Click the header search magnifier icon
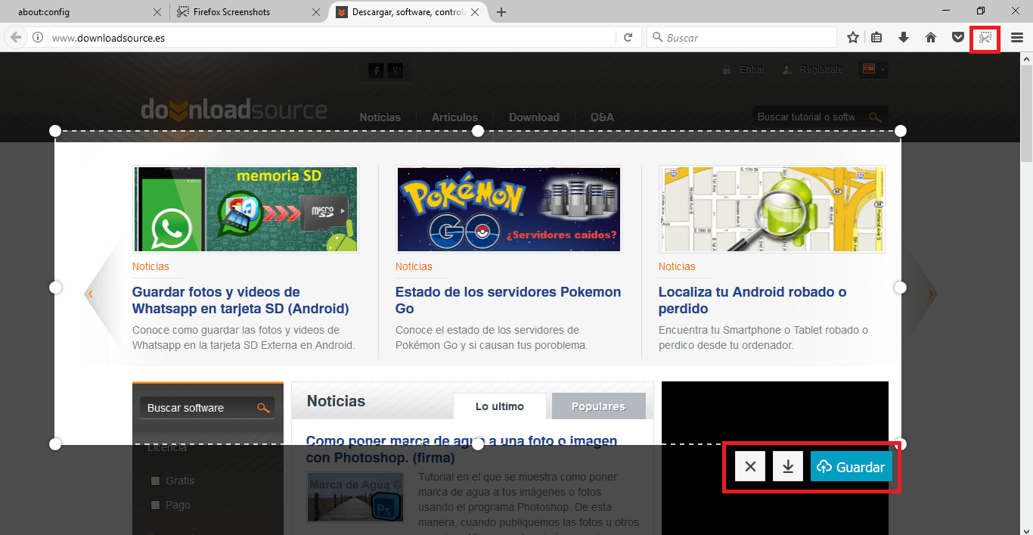Screen dimensions: 1033x535 [x=875, y=117]
